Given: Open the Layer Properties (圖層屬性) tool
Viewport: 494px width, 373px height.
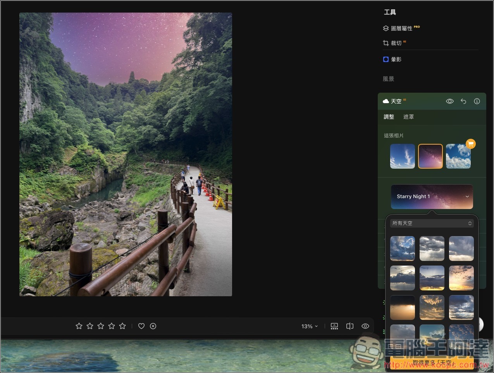Looking at the screenshot, I should 401,28.
